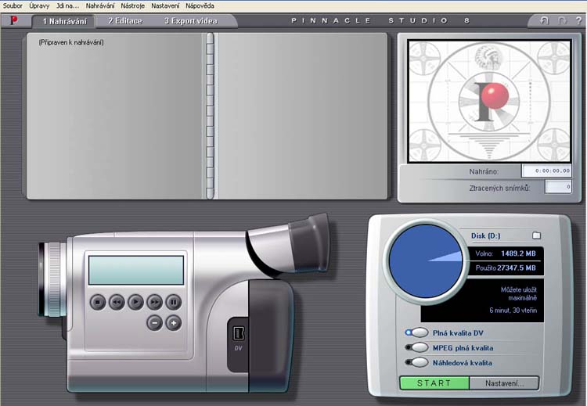
Task: Select Náhledová kvalita option
Action: pos(420,362)
